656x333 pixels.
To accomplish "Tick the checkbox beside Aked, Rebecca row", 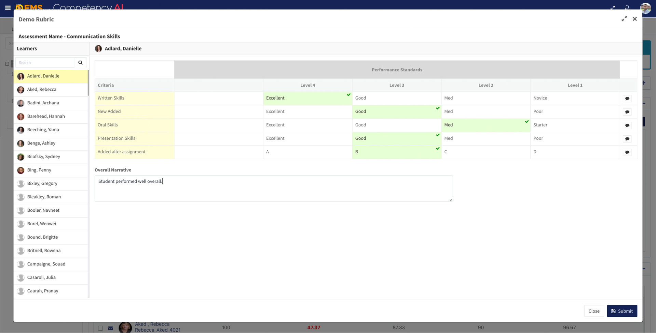I will (100, 328).
